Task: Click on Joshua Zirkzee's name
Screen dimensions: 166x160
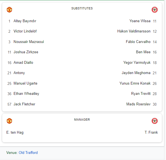Action: [x=26, y=52]
